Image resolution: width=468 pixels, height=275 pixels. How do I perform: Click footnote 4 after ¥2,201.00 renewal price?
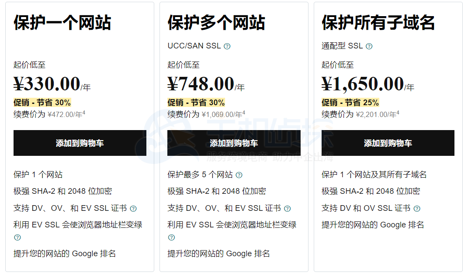coord(399,113)
